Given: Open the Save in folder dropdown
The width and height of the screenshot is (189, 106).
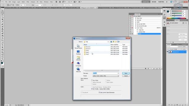Looking at the screenshot, I should [108, 42].
